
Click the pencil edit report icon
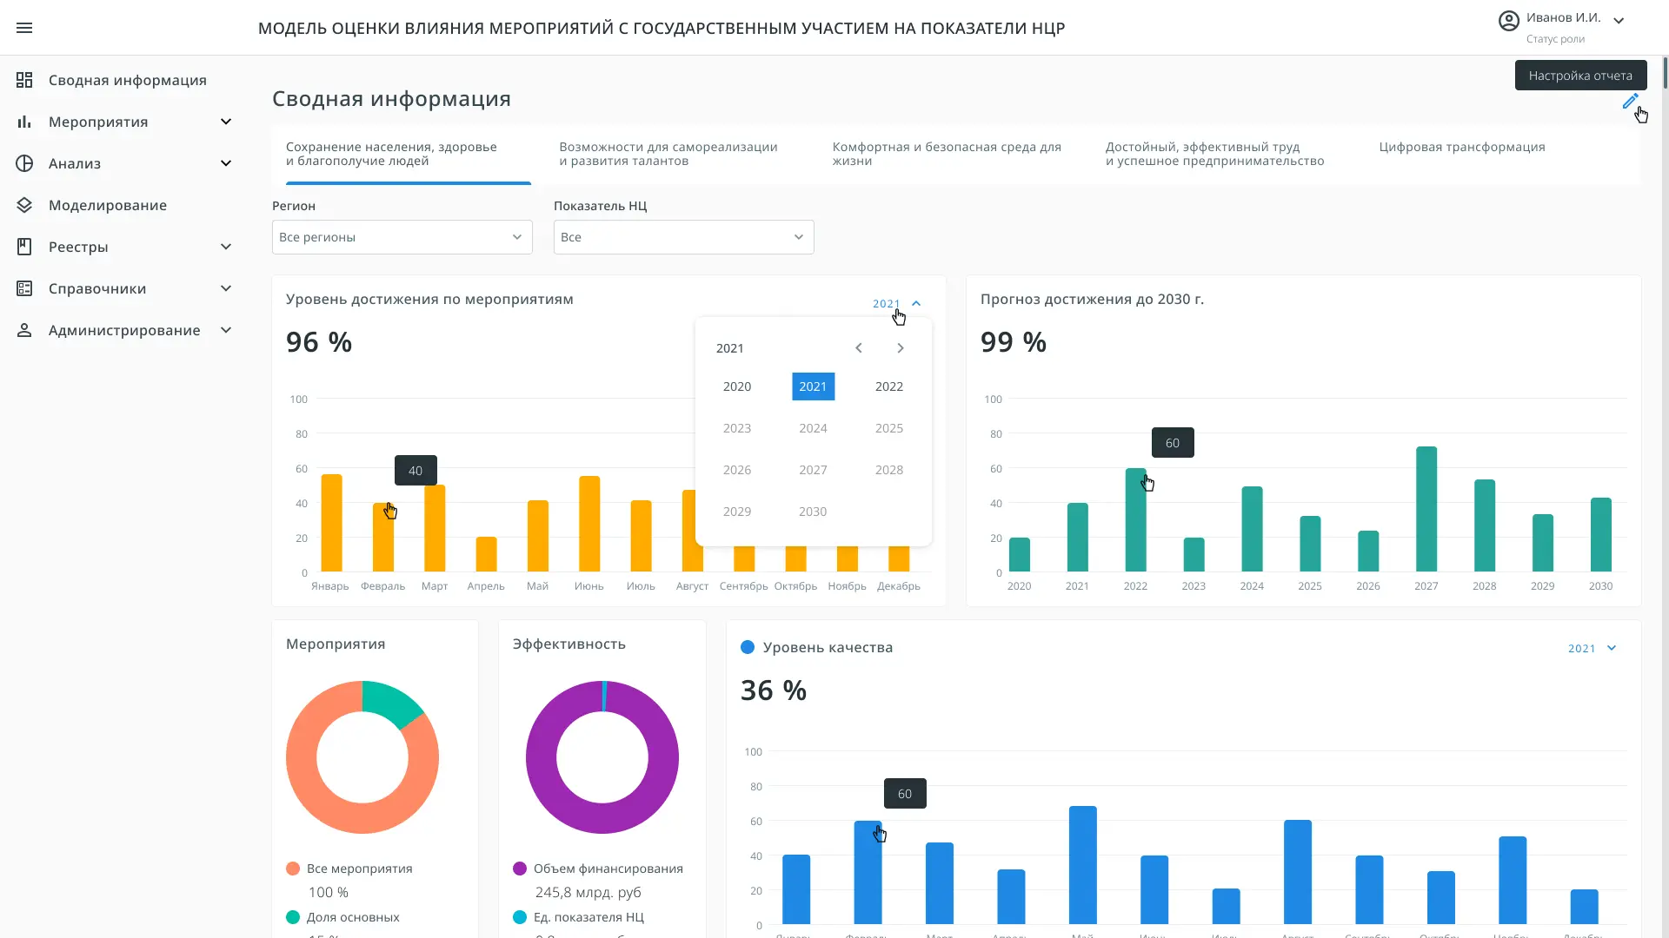[1630, 102]
